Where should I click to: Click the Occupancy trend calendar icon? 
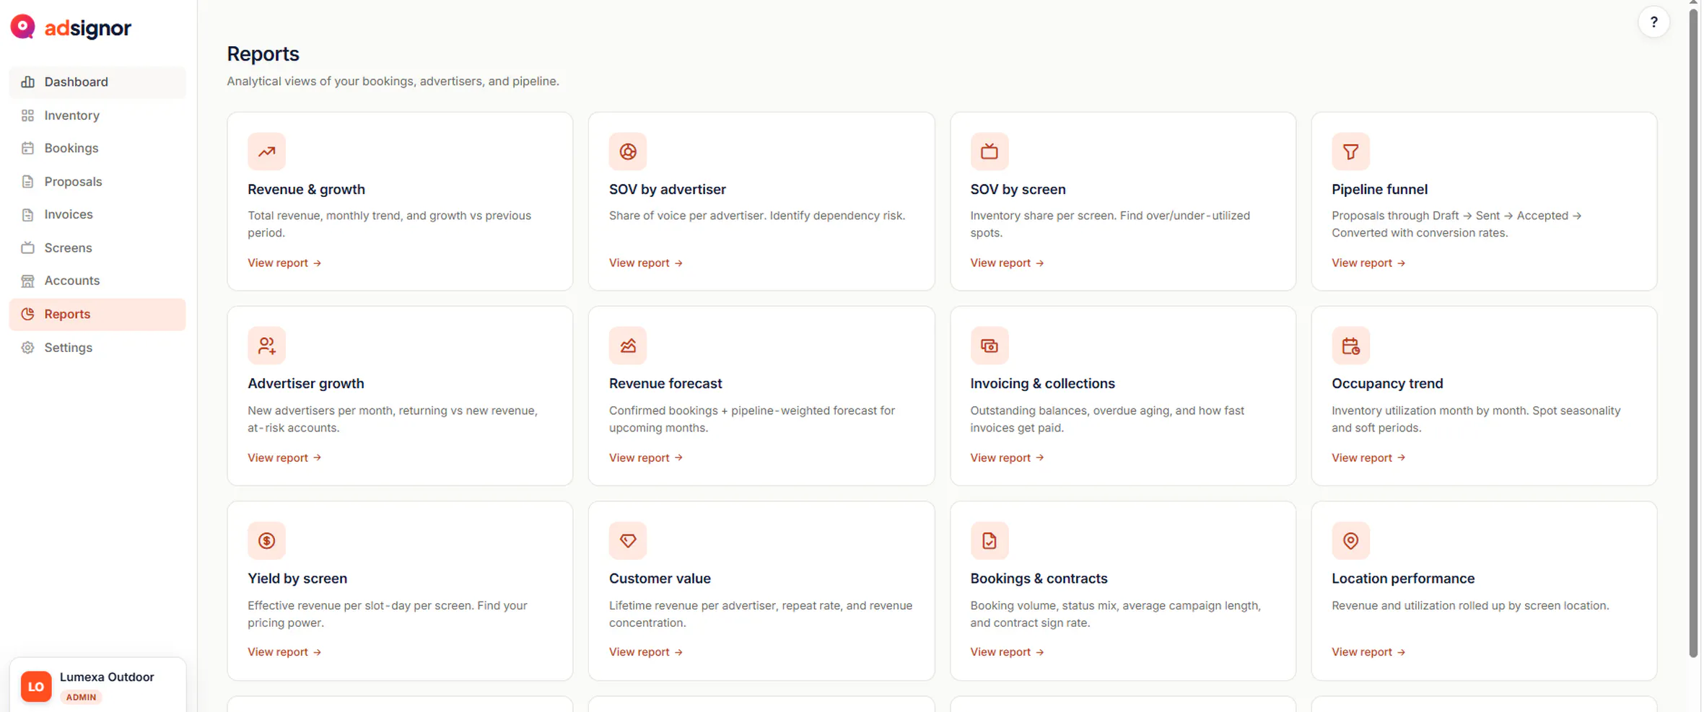1350,346
